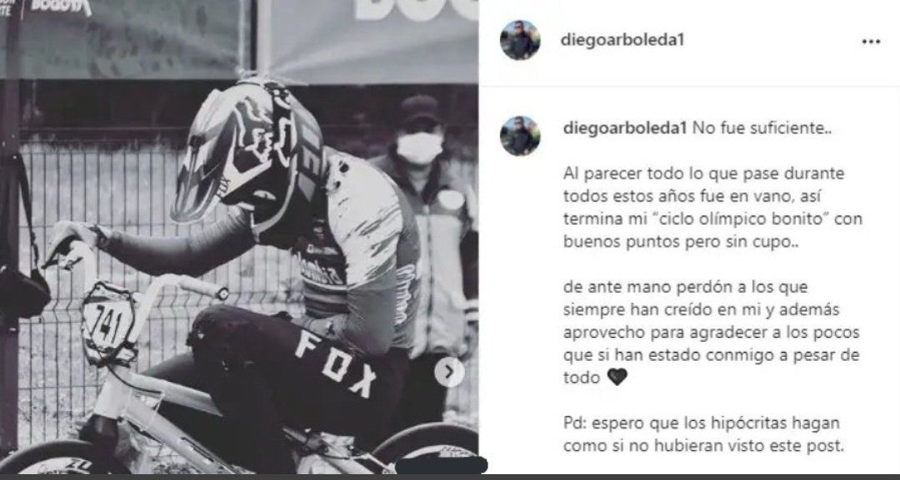Advance to the next photo with the chevron
The height and width of the screenshot is (480, 900).
click(x=449, y=373)
